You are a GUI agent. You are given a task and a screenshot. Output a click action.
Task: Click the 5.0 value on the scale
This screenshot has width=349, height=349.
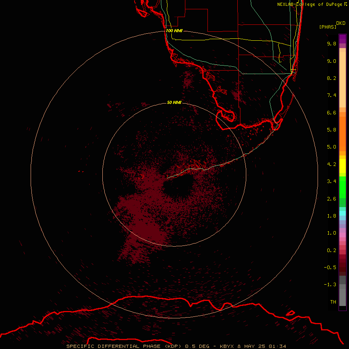332,147
